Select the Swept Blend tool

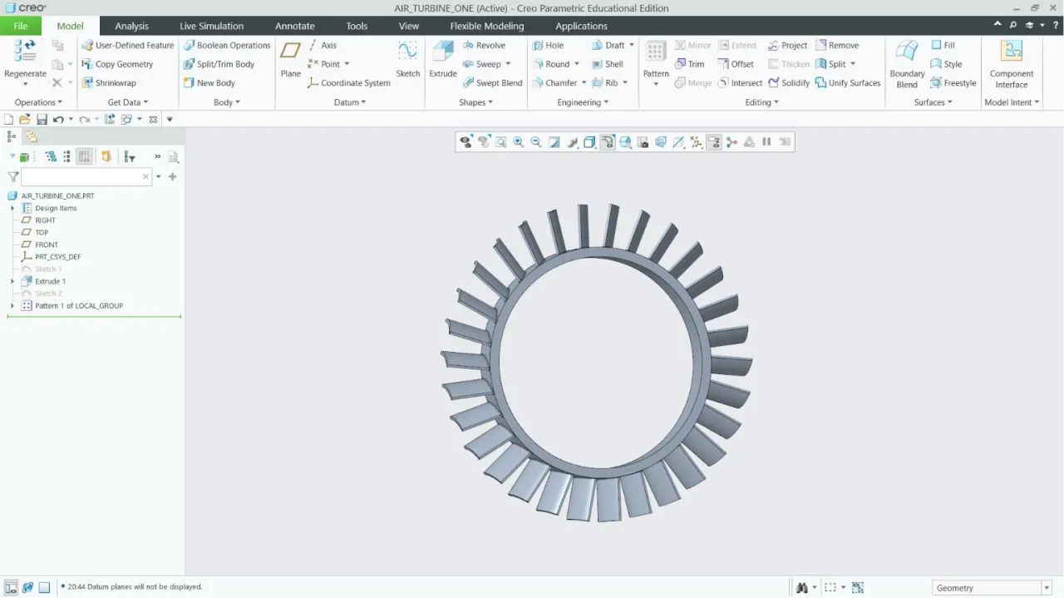[492, 83]
